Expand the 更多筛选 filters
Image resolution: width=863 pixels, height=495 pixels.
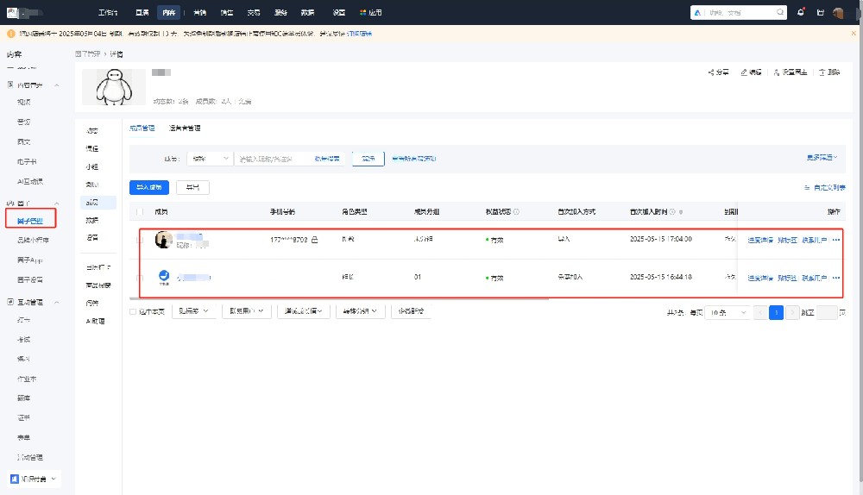pyautogui.click(x=822, y=158)
